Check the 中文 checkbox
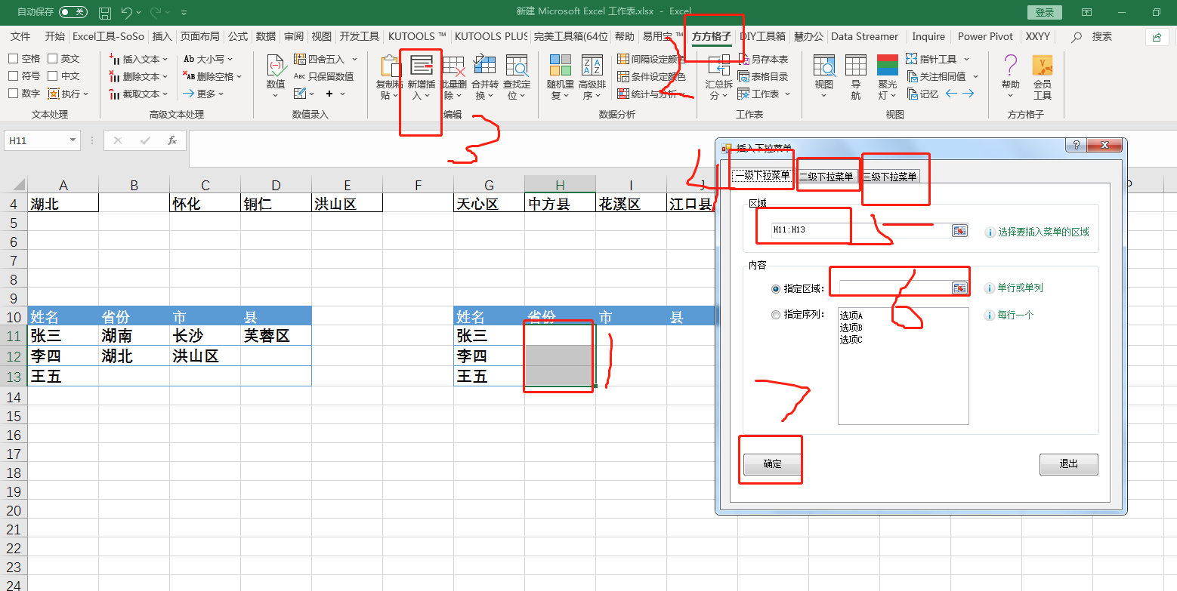Viewport: 1177px width, 591px height. (53, 76)
